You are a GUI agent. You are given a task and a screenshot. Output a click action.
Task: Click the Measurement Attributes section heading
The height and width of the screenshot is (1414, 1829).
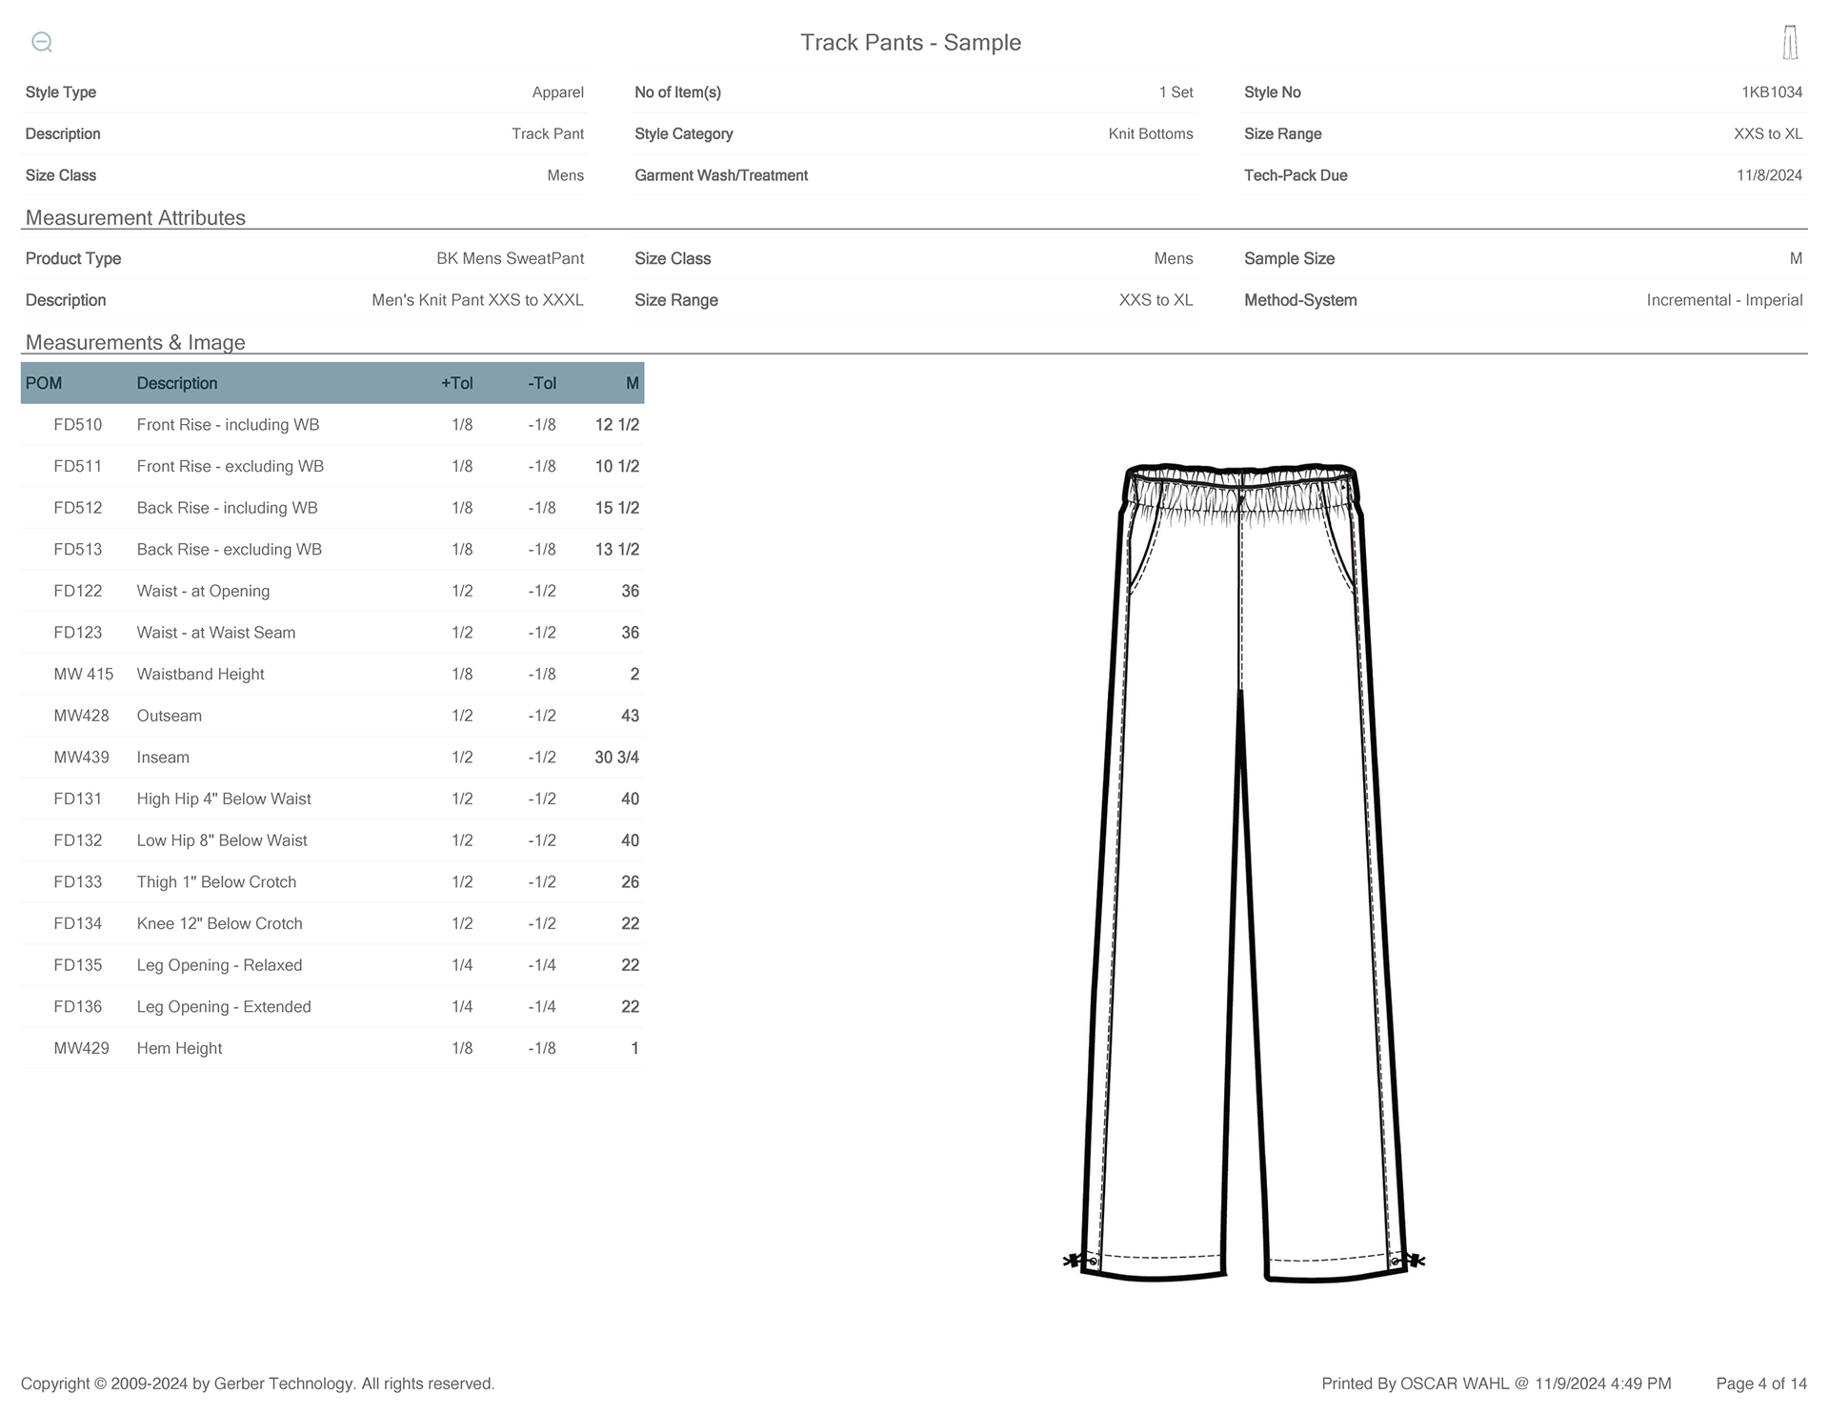coord(135,217)
